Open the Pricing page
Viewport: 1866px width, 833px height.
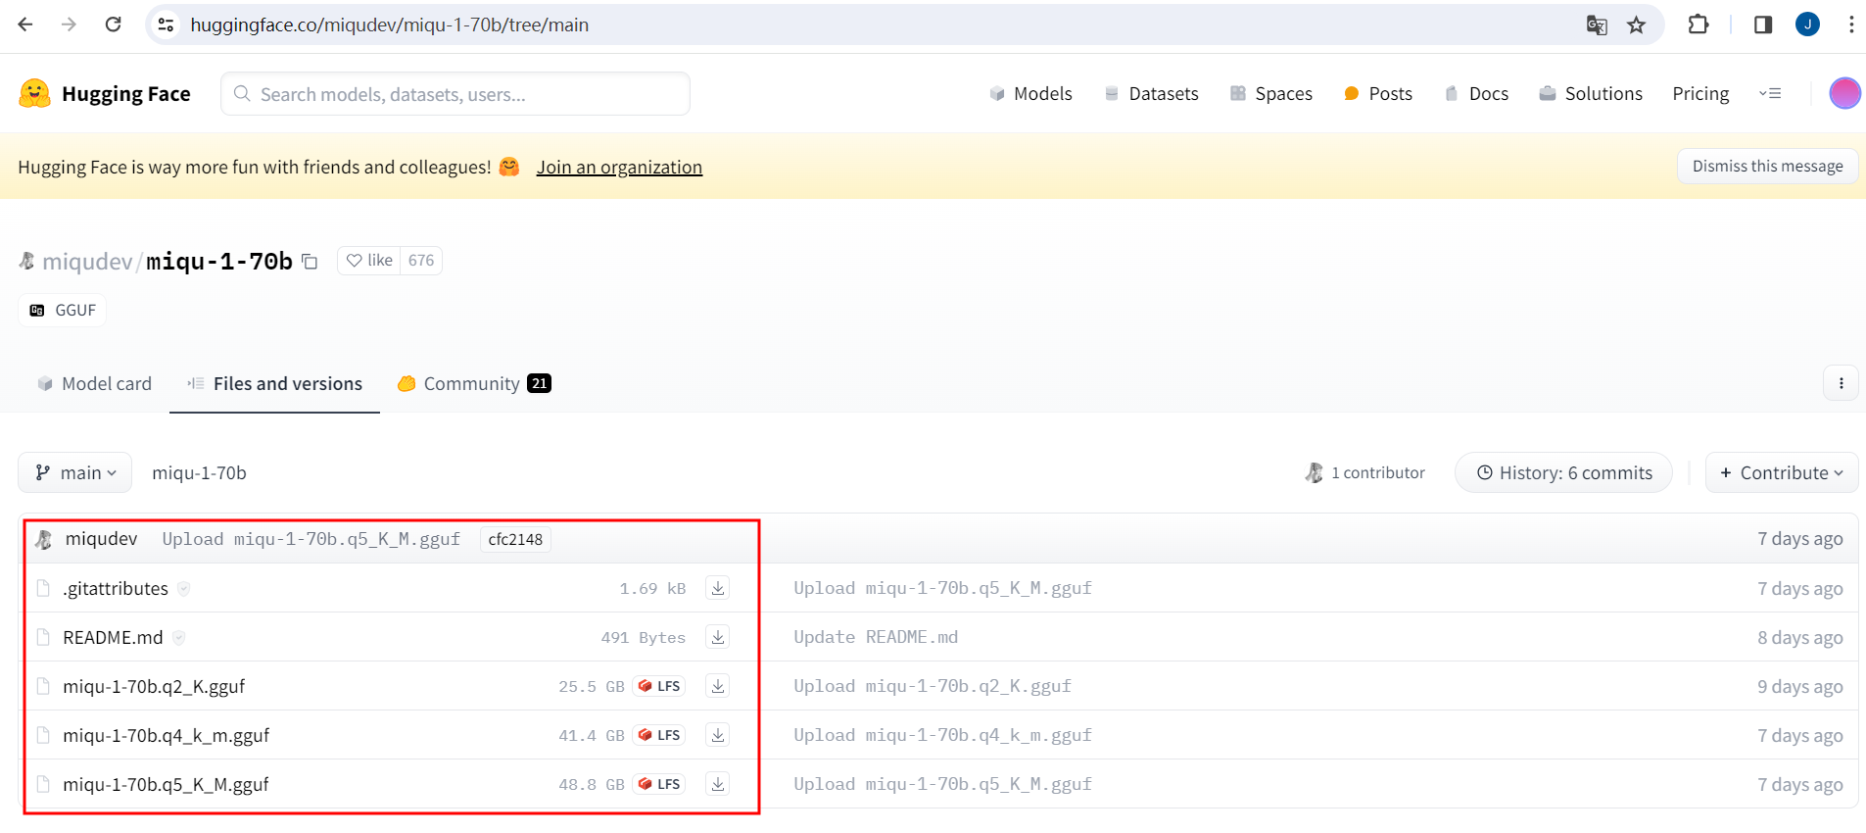point(1700,93)
